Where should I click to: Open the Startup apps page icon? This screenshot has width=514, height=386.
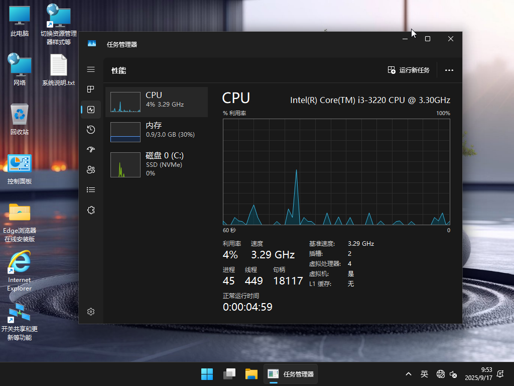[x=91, y=150]
